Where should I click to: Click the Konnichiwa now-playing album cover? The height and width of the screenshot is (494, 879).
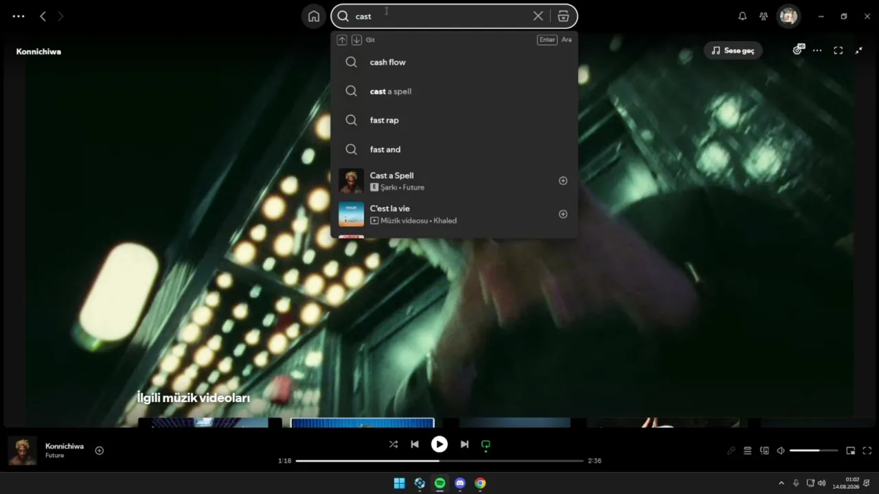(x=23, y=451)
